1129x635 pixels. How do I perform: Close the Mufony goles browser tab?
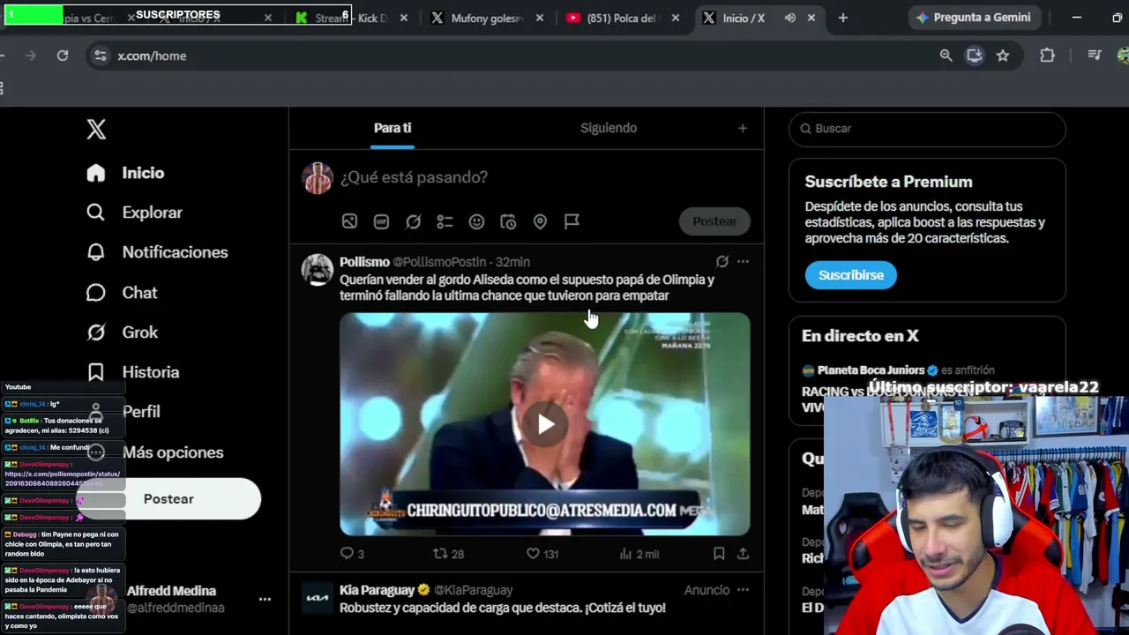tap(540, 18)
